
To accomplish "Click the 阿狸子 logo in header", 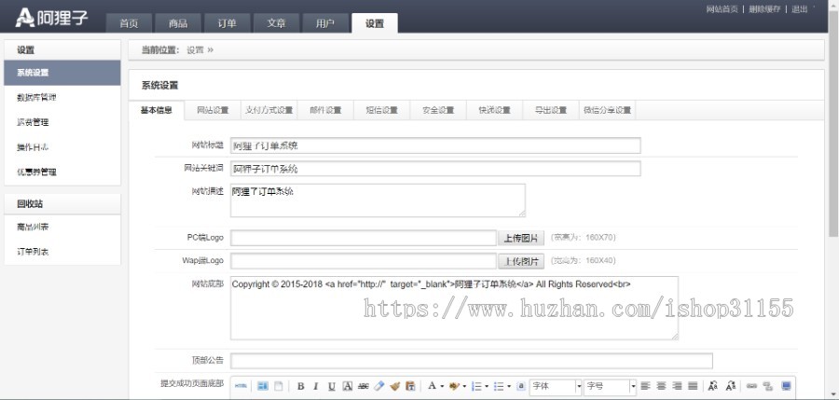I will (x=51, y=18).
